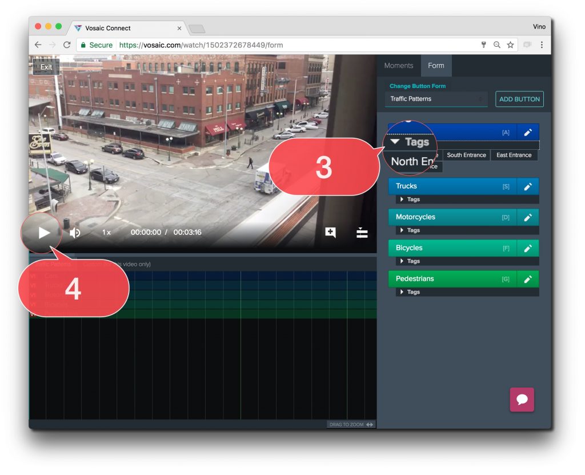Edit the Pedestrians button
This screenshot has width=585, height=475.
[x=527, y=280]
